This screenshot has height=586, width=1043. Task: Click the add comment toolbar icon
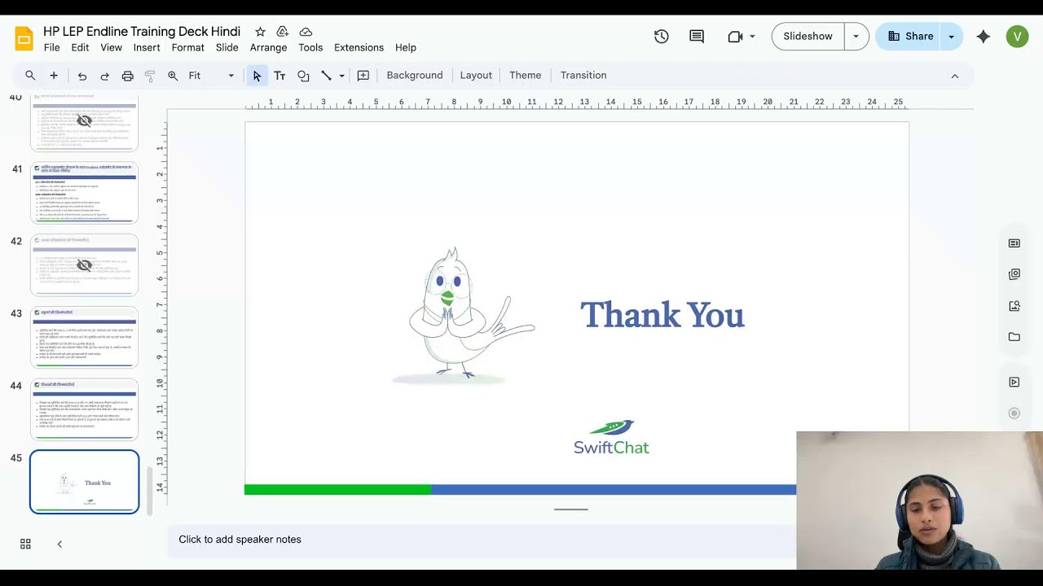363,76
